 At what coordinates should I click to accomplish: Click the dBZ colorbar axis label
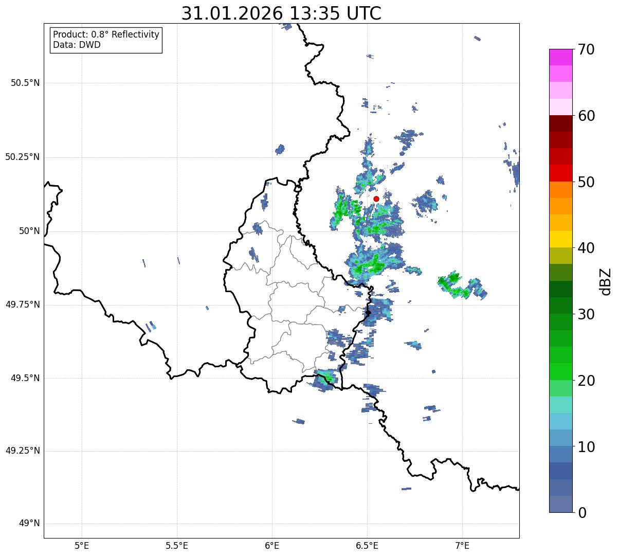point(605,281)
